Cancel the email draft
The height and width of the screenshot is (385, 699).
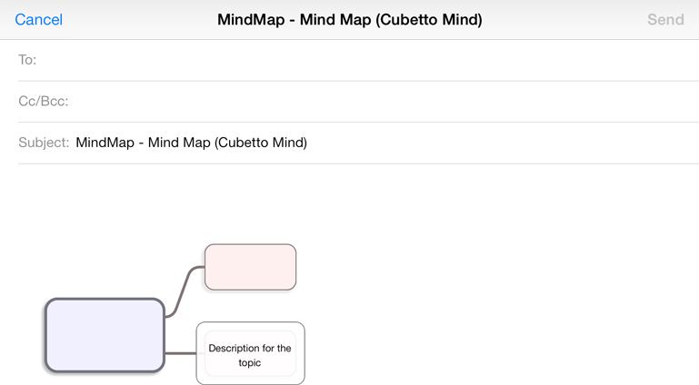click(39, 20)
